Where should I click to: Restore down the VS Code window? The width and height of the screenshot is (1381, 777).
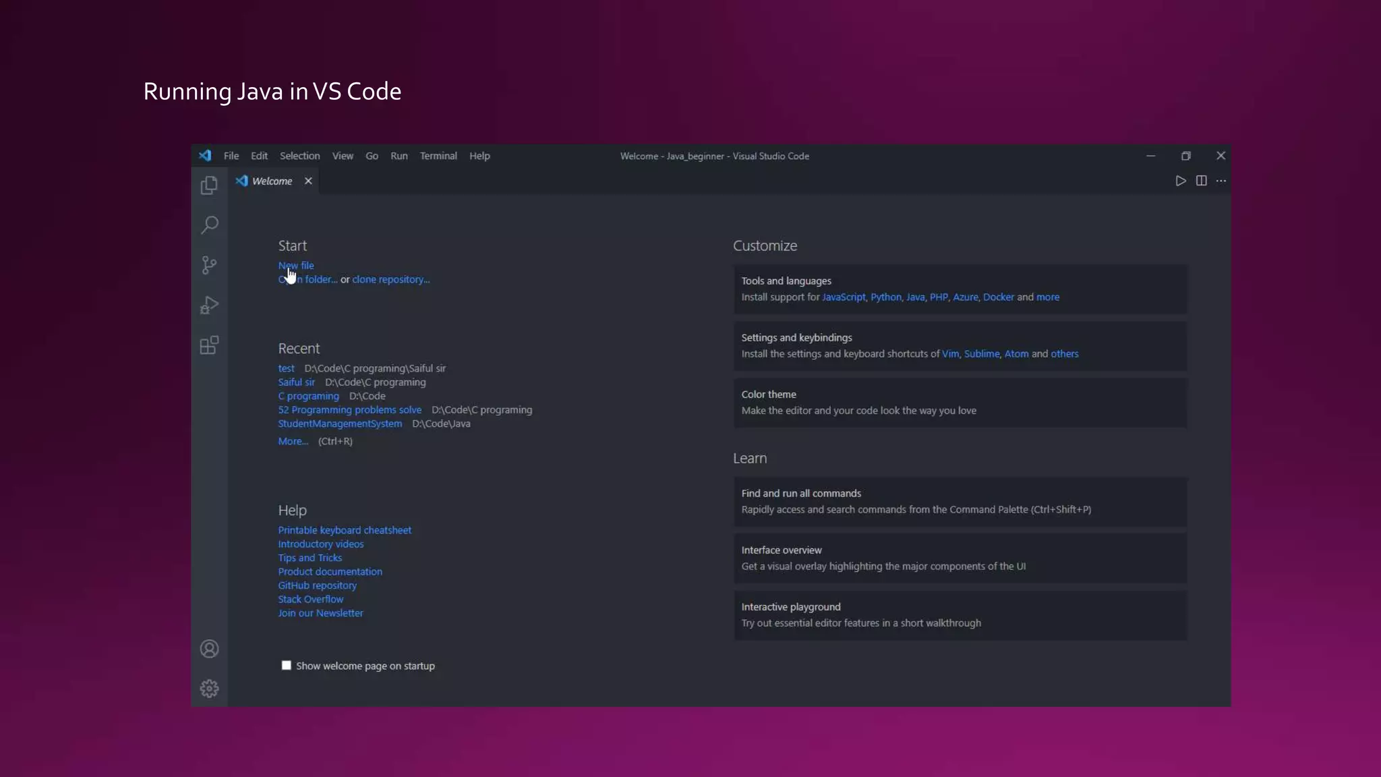pos(1186,156)
